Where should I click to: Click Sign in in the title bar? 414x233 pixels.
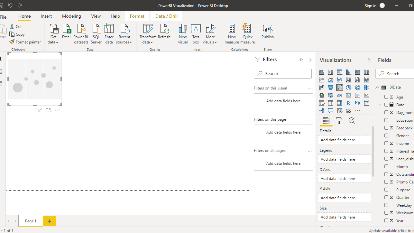pos(371,5)
